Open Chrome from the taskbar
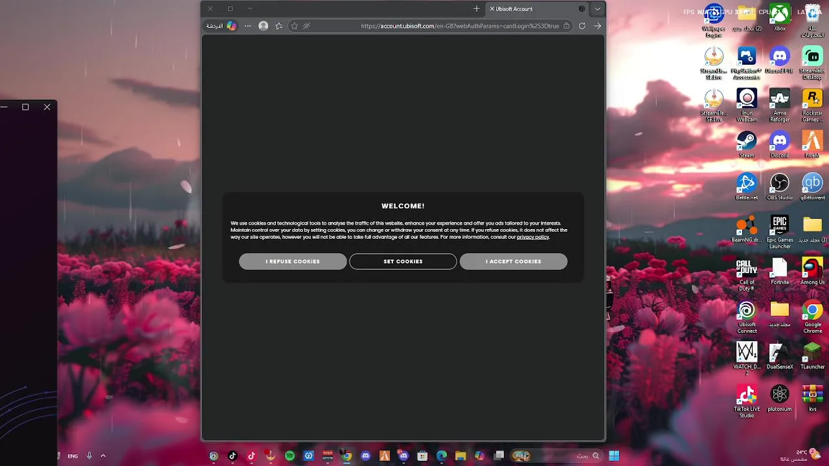 [346, 456]
